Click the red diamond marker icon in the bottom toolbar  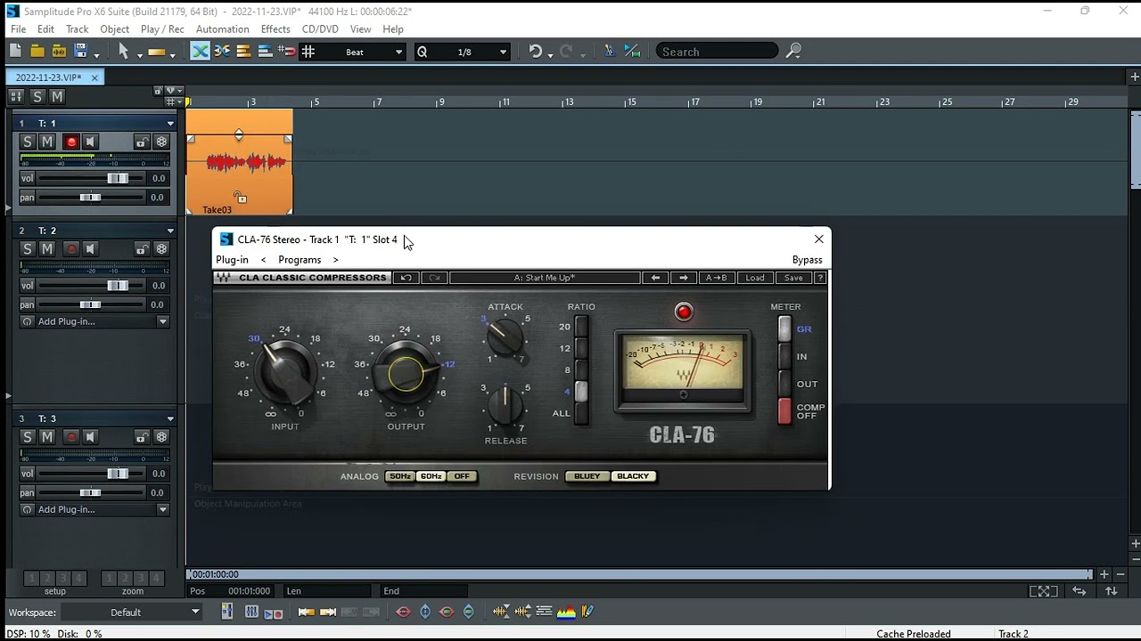[x=403, y=612]
